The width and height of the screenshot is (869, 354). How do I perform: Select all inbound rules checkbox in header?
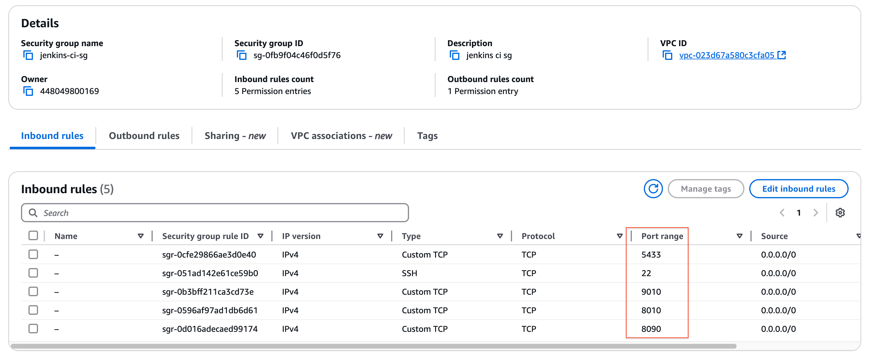(33, 235)
